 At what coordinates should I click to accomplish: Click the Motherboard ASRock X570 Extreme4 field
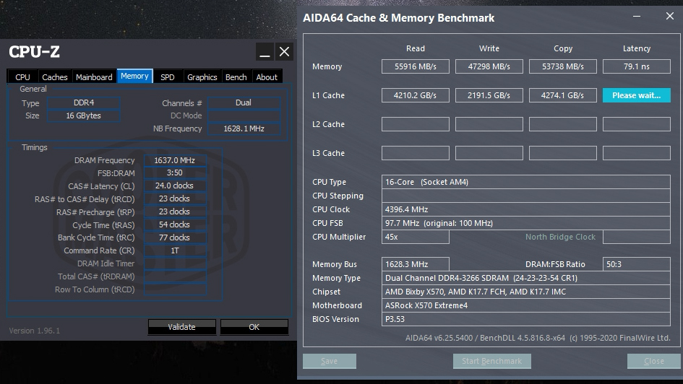click(525, 305)
